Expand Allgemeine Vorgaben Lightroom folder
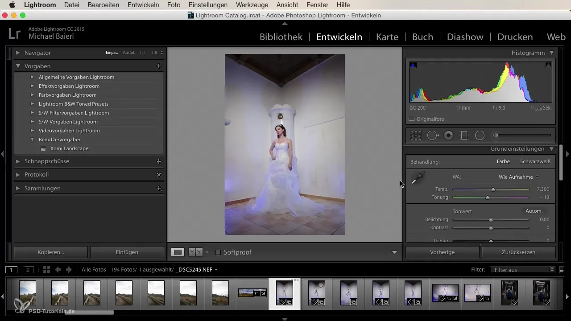The width and height of the screenshot is (571, 321). [32, 77]
